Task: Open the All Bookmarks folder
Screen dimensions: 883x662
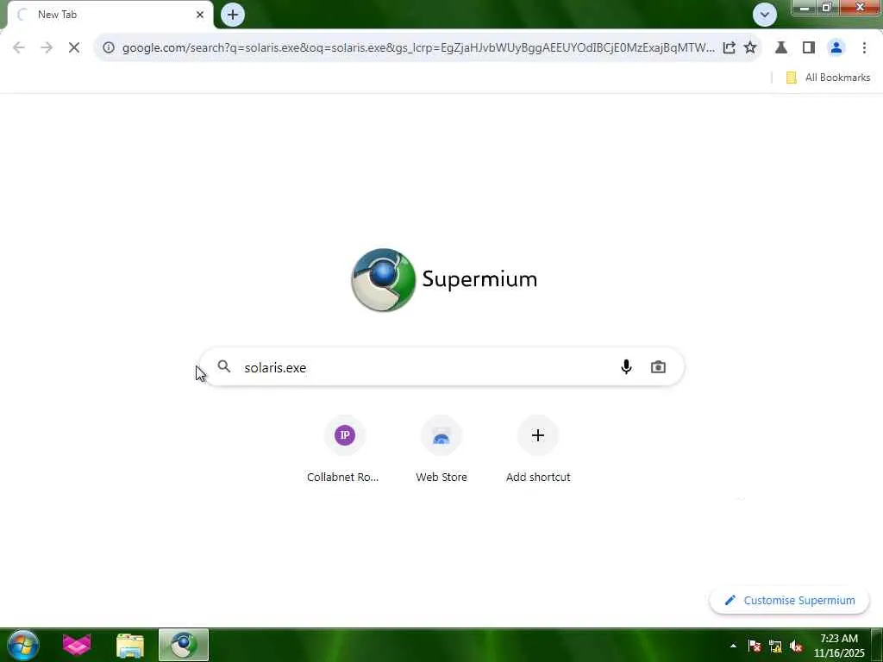Action: (x=828, y=78)
